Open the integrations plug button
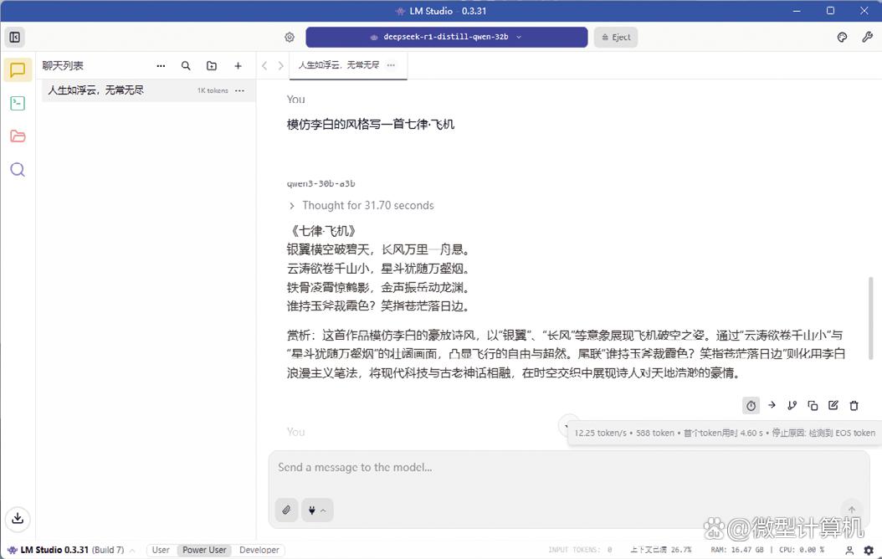 [317, 510]
